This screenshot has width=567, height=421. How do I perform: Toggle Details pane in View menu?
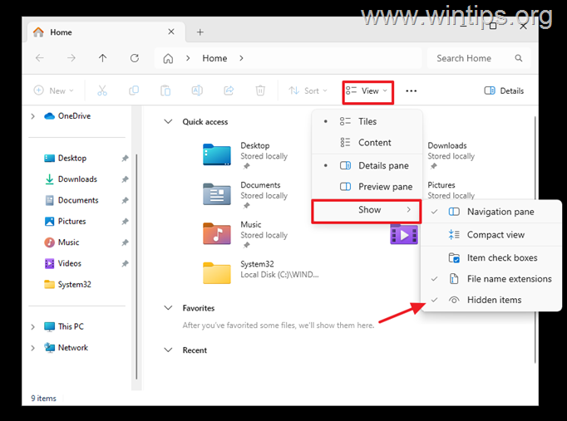point(367,165)
